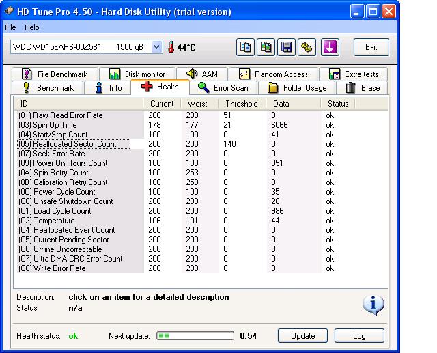The height and width of the screenshot is (353, 437).
Task: Click the Status column header
Action: 338,104
